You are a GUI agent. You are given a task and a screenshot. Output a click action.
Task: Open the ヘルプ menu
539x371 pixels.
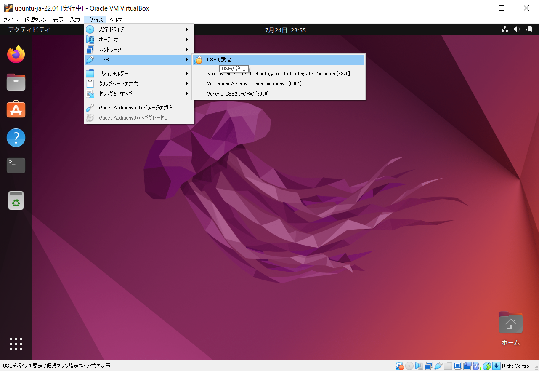point(116,20)
